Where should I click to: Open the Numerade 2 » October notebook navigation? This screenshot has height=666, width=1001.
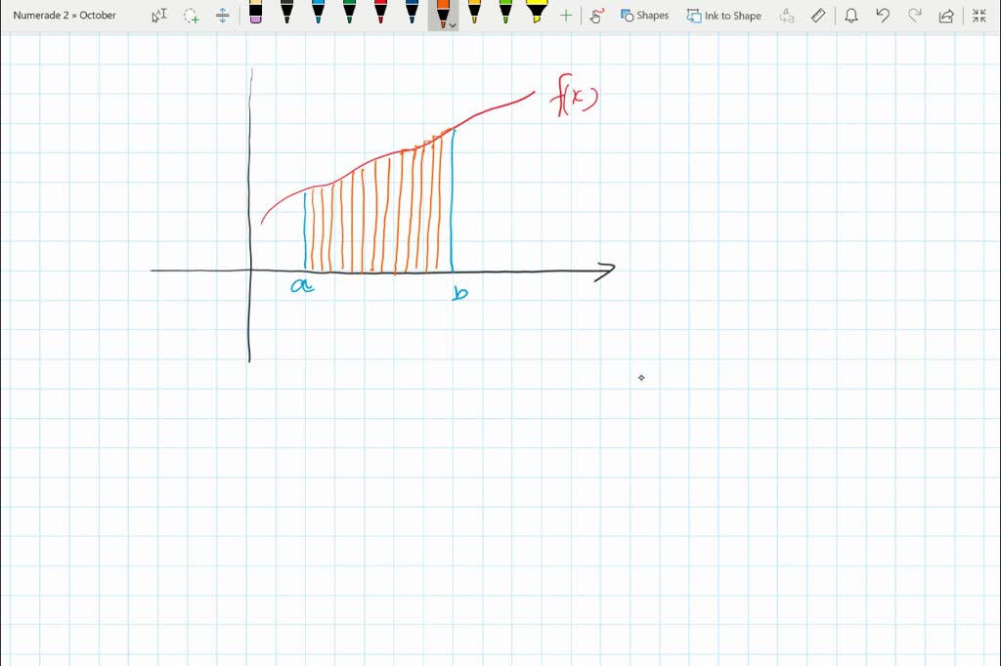65,15
